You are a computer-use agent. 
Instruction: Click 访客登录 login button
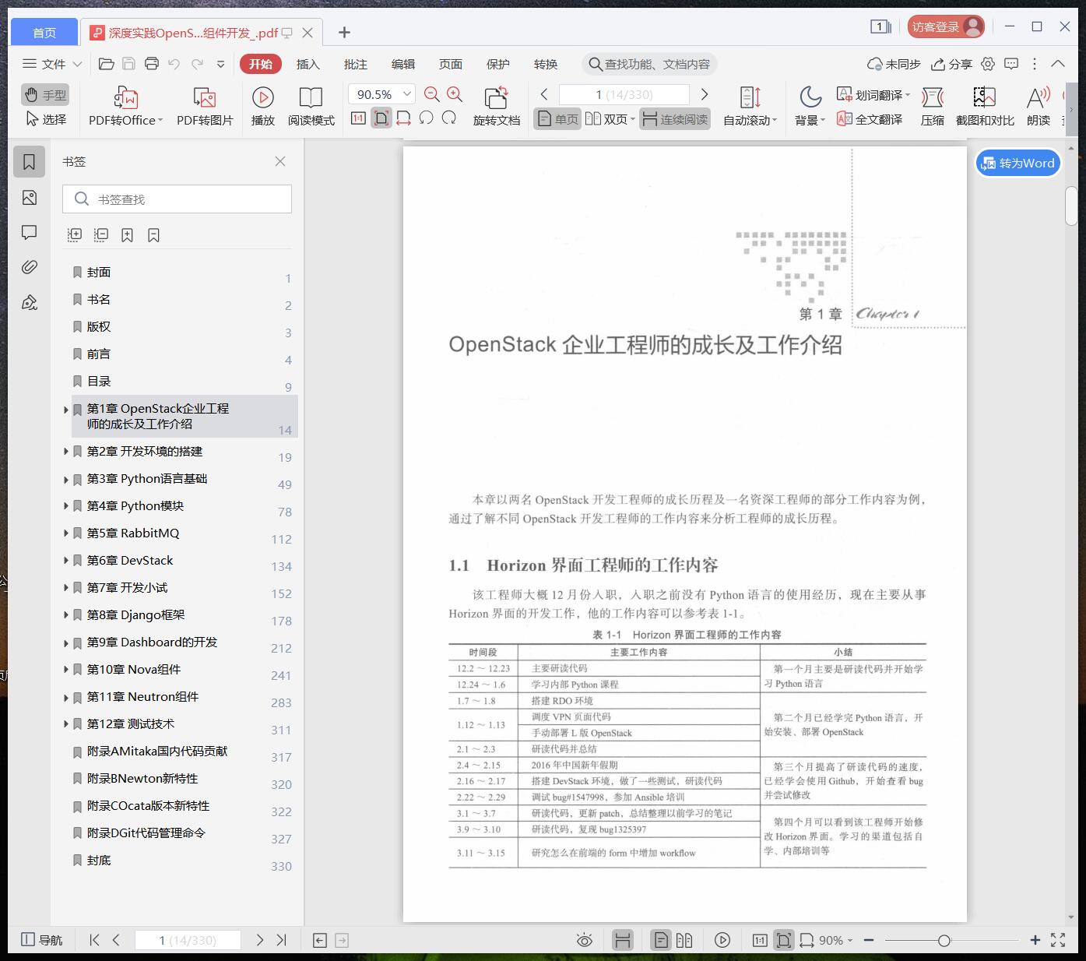point(946,26)
